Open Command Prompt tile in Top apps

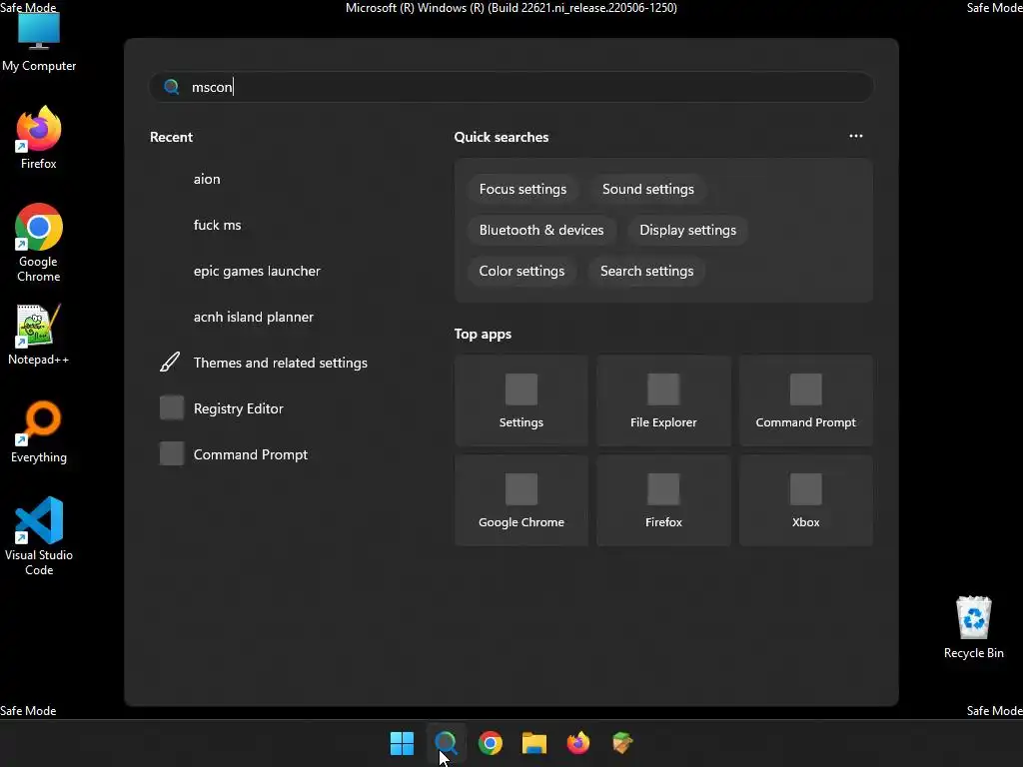(x=806, y=400)
